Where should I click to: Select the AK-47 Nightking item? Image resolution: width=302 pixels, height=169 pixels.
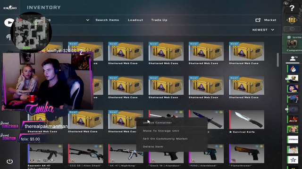[x=126, y=155]
